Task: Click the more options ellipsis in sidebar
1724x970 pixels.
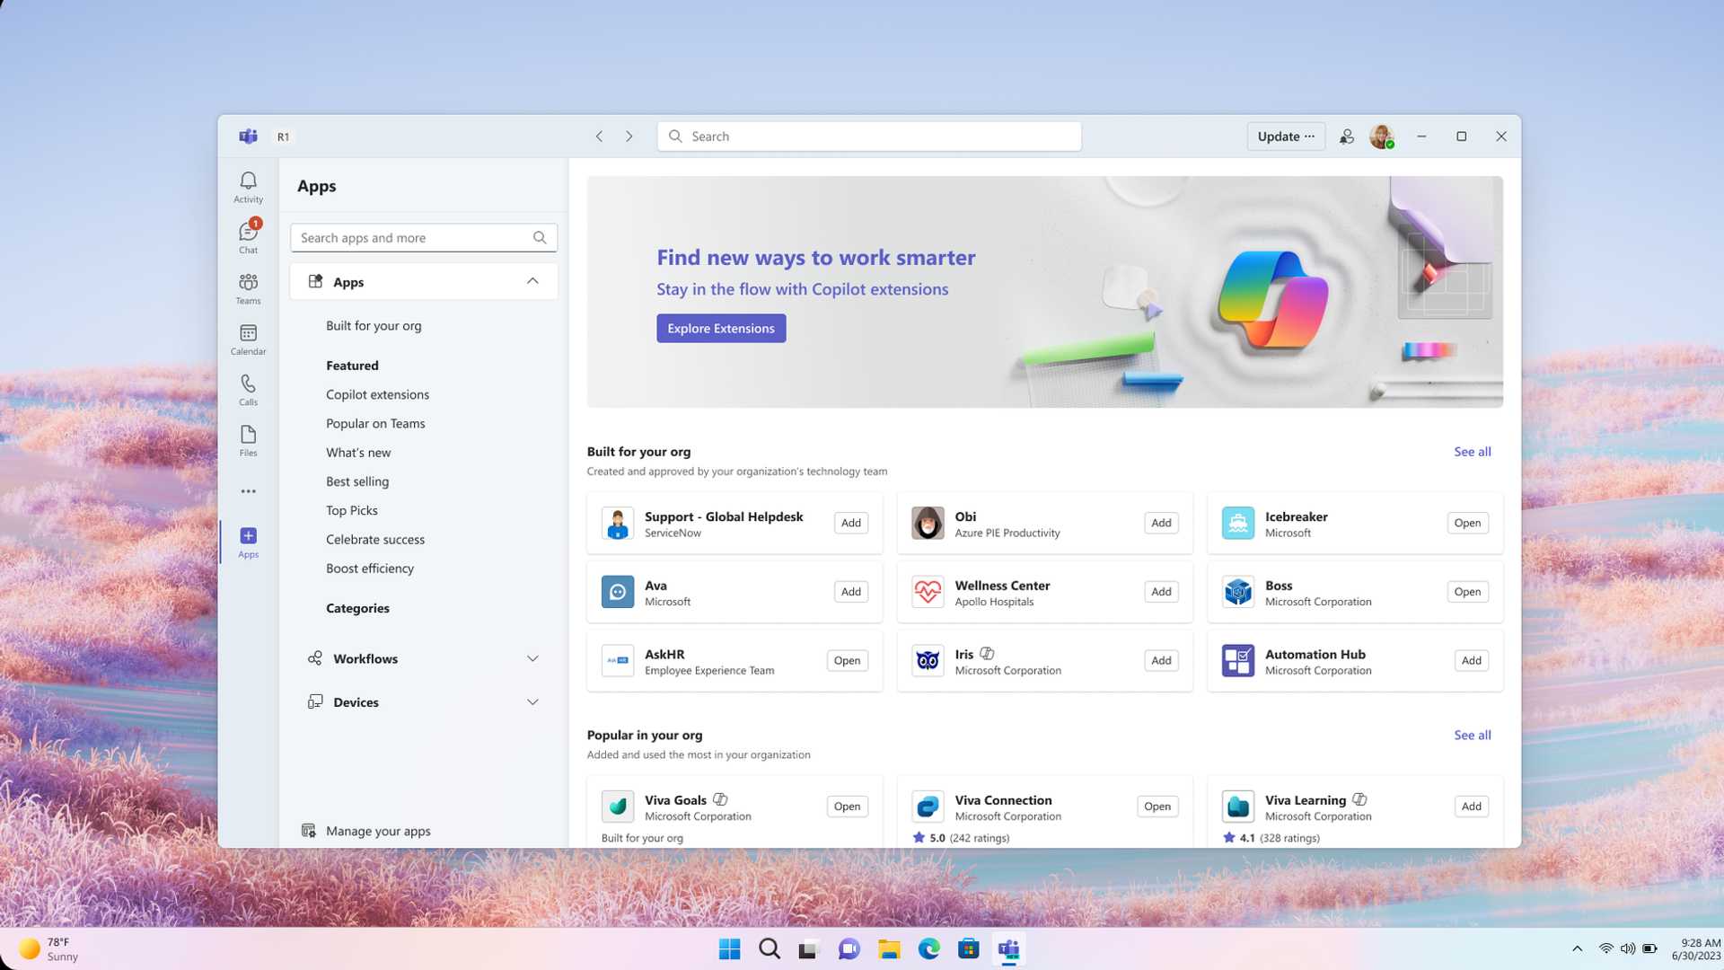Action: tap(248, 490)
